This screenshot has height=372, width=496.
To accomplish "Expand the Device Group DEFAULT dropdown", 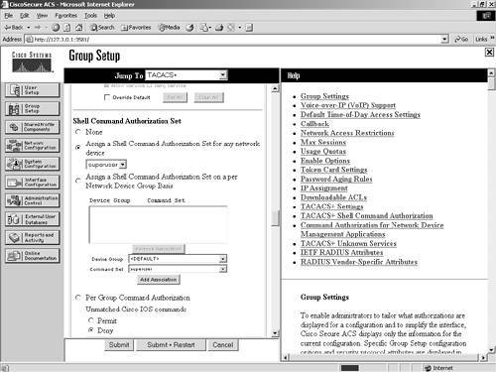I will [x=178, y=259].
